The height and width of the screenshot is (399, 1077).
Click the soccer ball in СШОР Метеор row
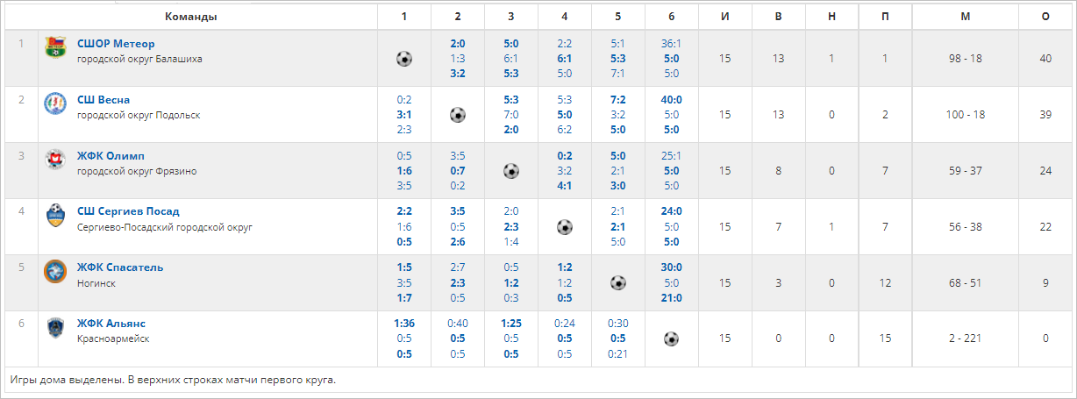click(x=404, y=59)
